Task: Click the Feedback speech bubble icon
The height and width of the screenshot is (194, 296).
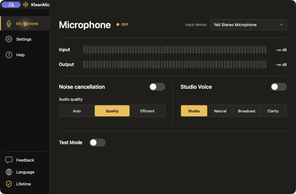Action: pos(9,160)
